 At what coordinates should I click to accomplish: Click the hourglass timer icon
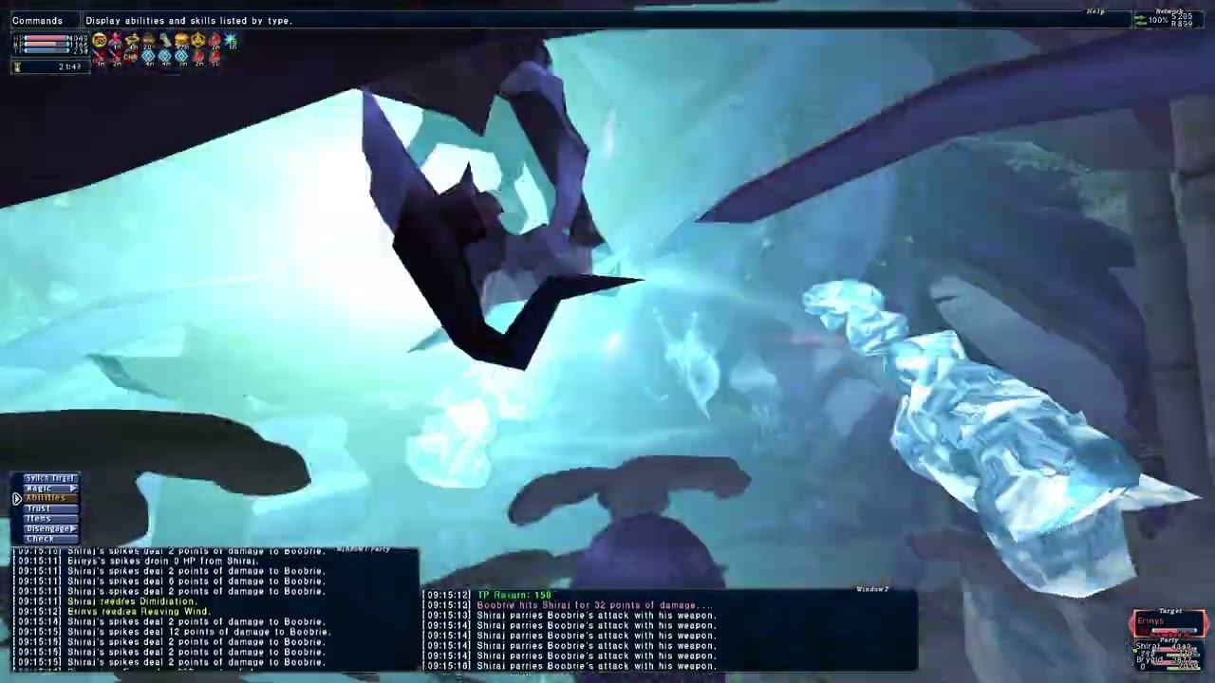tap(17, 66)
